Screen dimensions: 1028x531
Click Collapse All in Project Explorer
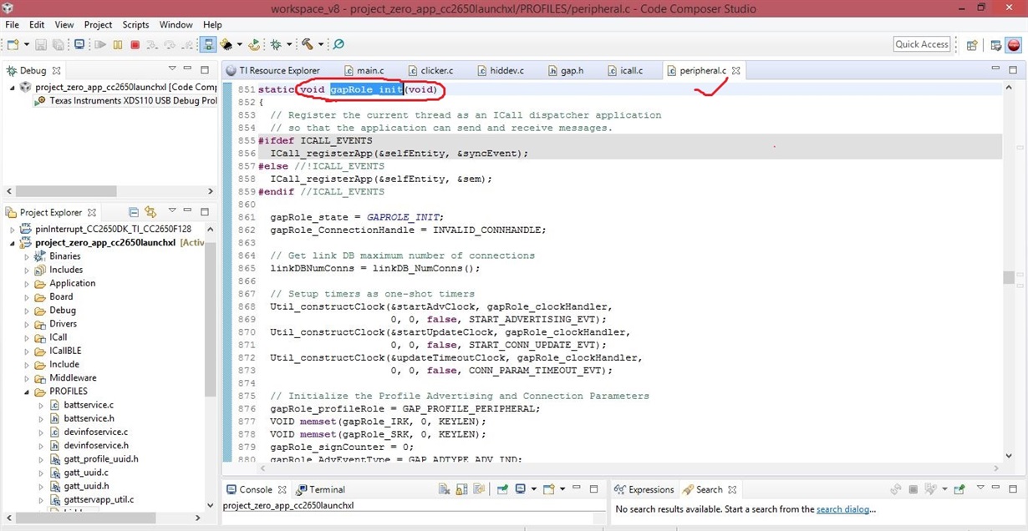(x=134, y=212)
